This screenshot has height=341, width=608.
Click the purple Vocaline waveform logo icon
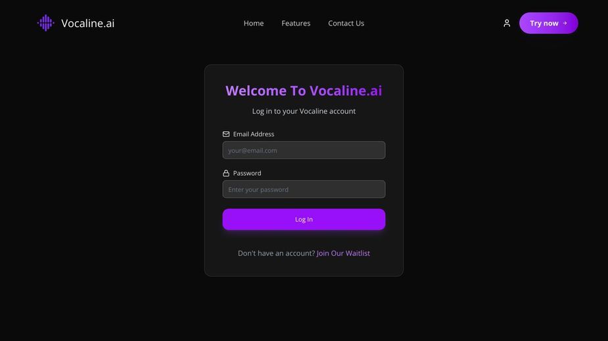pyautogui.click(x=46, y=23)
